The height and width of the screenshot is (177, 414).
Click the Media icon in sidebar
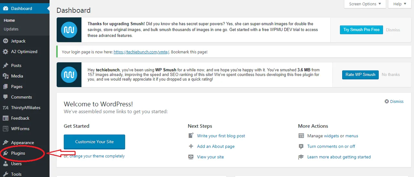[5, 76]
